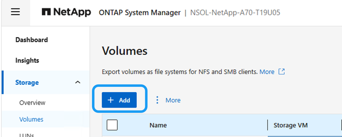Follow the More documentation link
This screenshot has width=342, height=137.
pyautogui.click(x=267, y=72)
